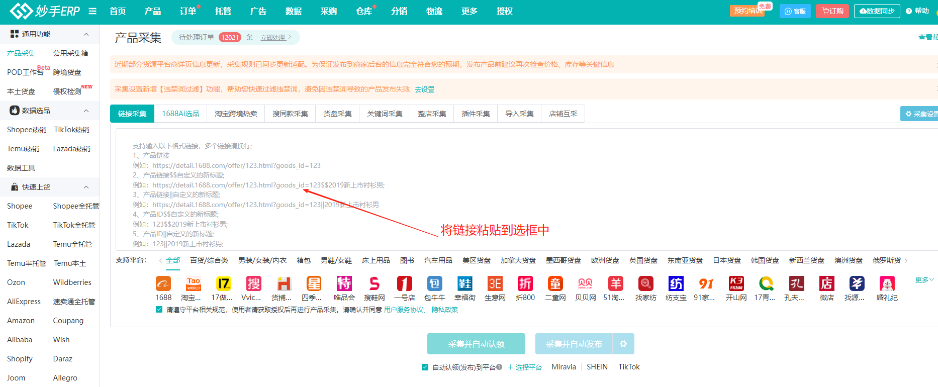Viewport: 938px width, 387px height.
Task: Uncheck auto-claim to platform checkbox
Action: [425, 367]
